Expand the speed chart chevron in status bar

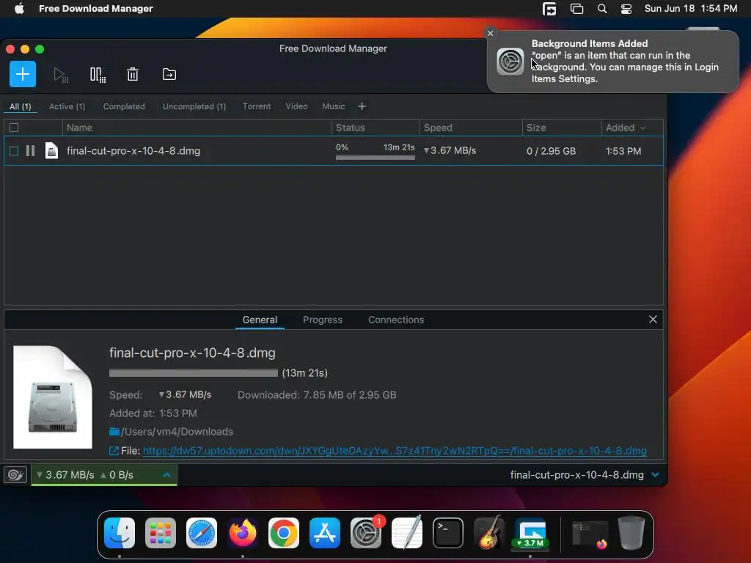coord(166,475)
